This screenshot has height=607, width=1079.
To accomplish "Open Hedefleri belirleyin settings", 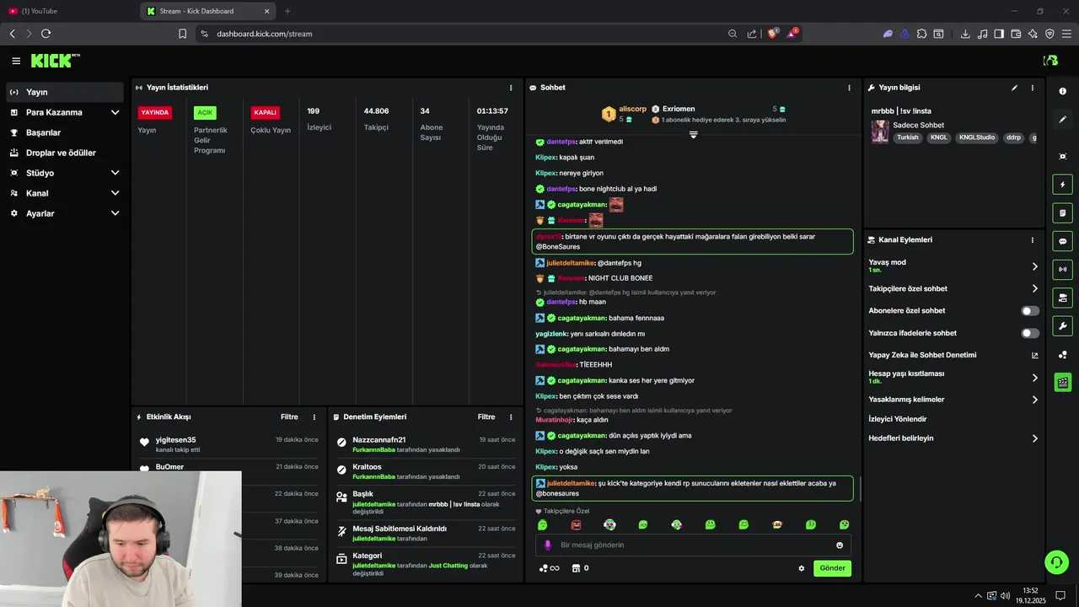I will pos(953,438).
